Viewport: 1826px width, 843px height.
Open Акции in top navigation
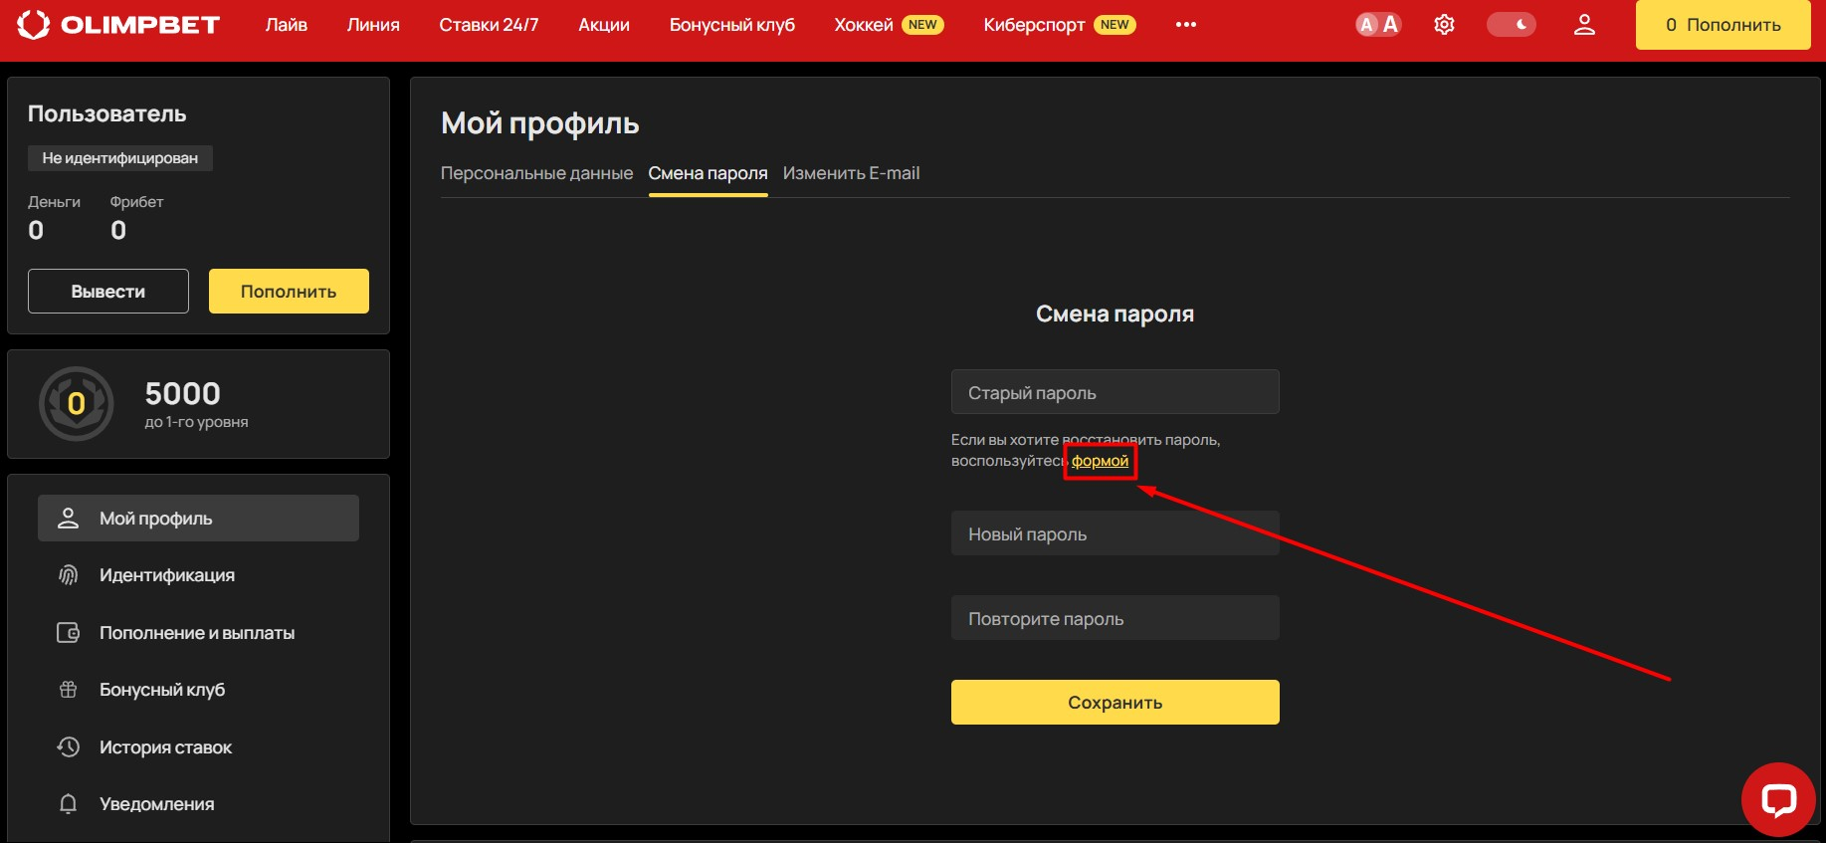tap(604, 25)
